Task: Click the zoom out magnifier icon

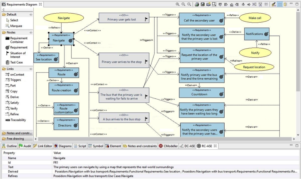Action: click(189, 4)
